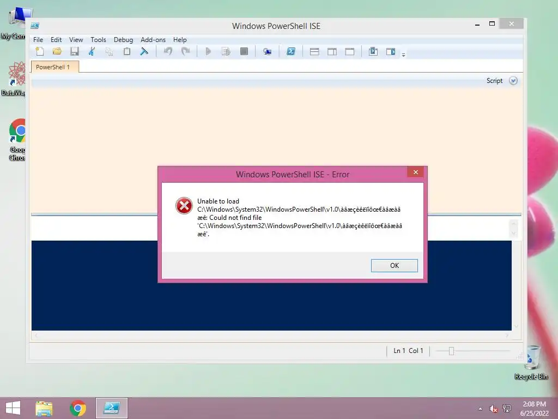The height and width of the screenshot is (419, 558).
Task: Click the Copy icon in toolbar
Action: click(109, 52)
